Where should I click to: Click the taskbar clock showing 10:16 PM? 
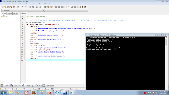tap(163, 93)
